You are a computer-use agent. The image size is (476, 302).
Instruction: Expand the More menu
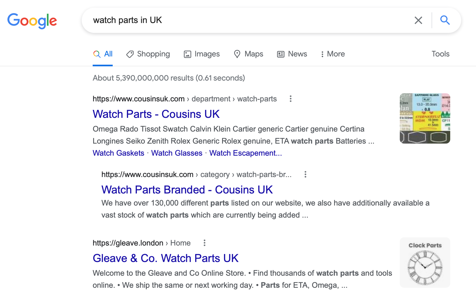pos(333,54)
